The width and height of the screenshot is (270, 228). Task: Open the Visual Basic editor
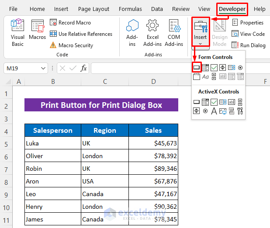pyautogui.click(x=17, y=32)
